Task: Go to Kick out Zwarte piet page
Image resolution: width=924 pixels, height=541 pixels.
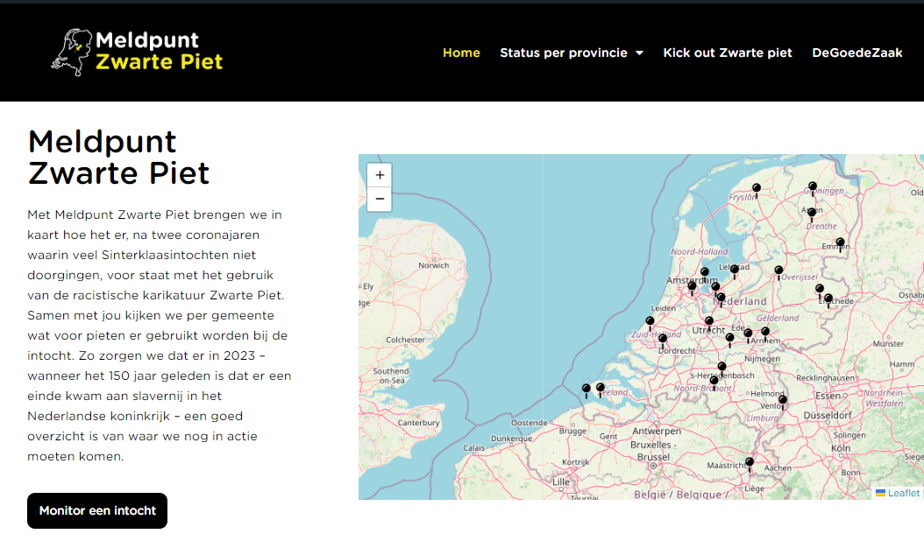Action: tap(728, 53)
